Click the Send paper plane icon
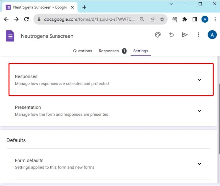The height and width of the screenshot is (186, 220). (185, 35)
